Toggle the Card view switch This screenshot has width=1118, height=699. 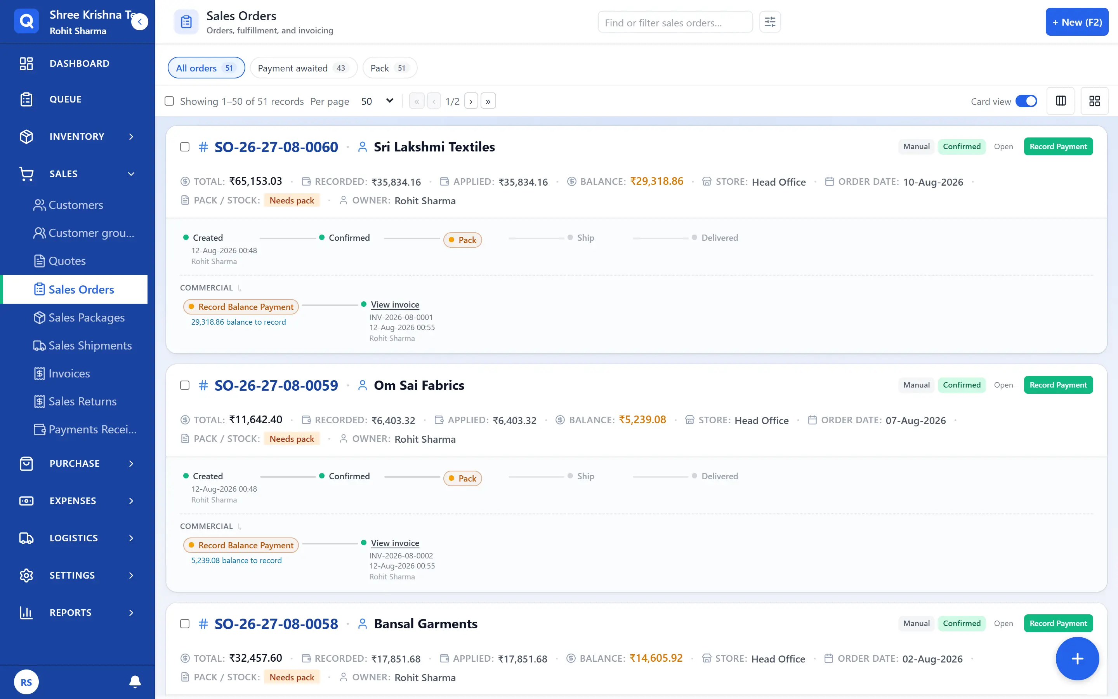[x=1026, y=101]
